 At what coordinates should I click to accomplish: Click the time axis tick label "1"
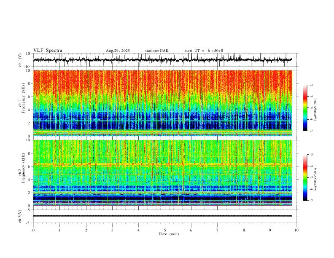[x=59, y=230]
